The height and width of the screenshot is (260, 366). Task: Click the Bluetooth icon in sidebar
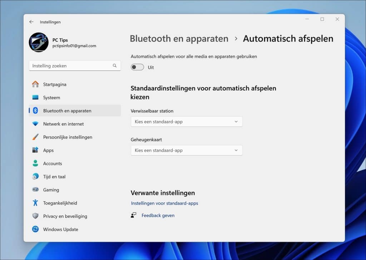[35, 111]
